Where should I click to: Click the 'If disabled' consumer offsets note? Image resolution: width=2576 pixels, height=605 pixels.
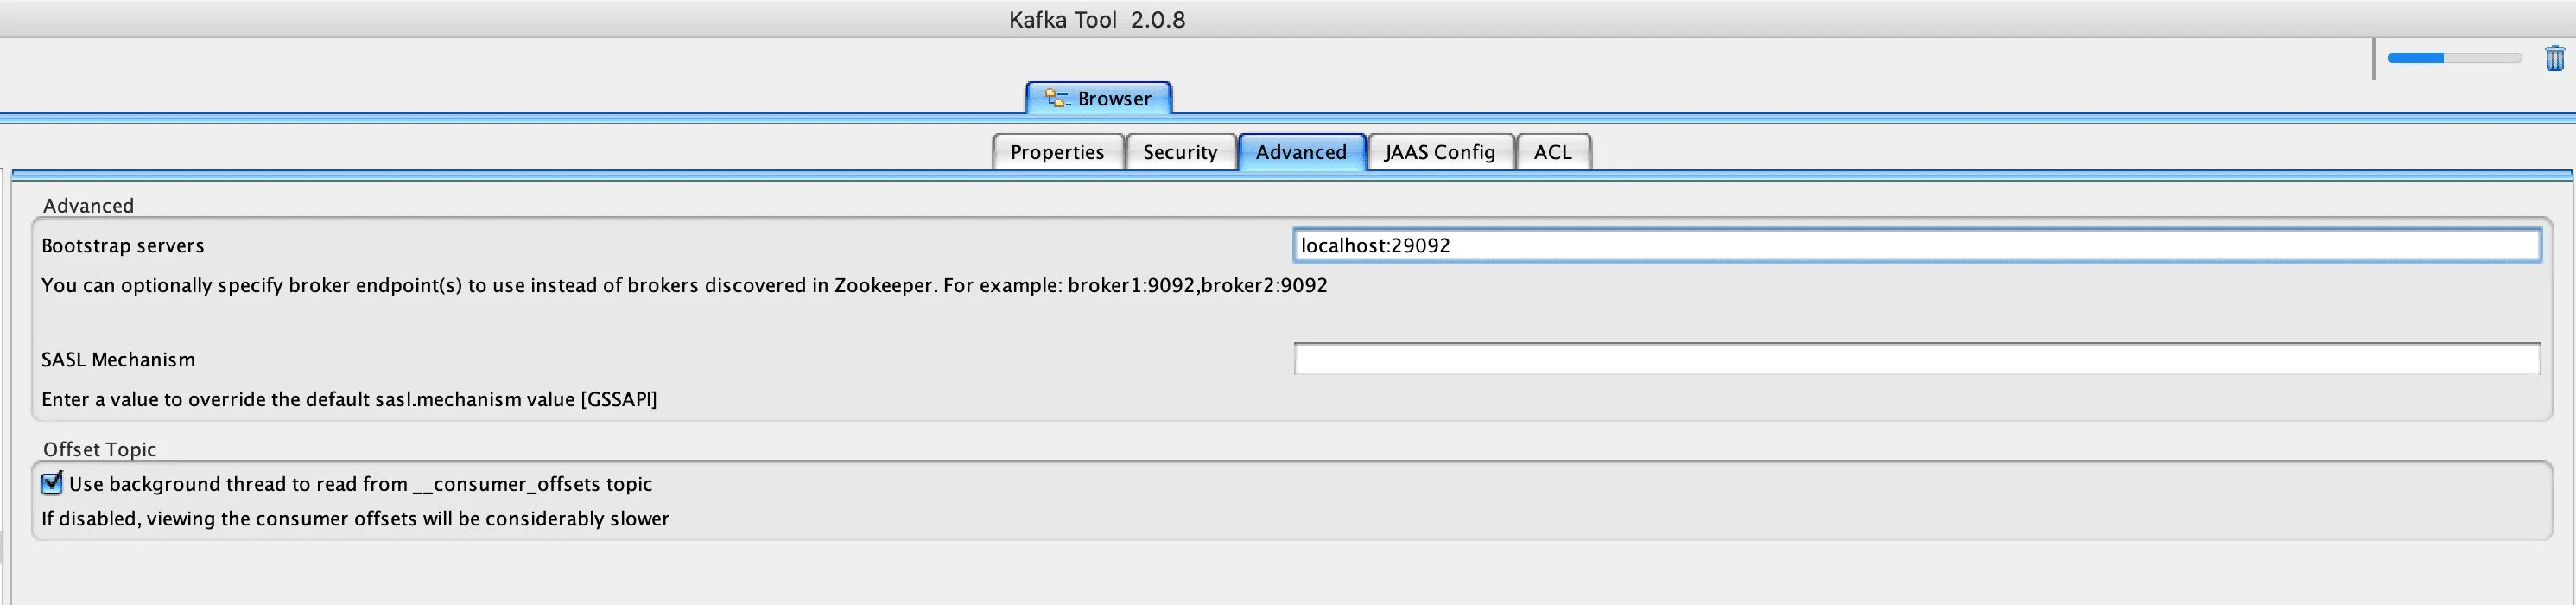[355, 519]
